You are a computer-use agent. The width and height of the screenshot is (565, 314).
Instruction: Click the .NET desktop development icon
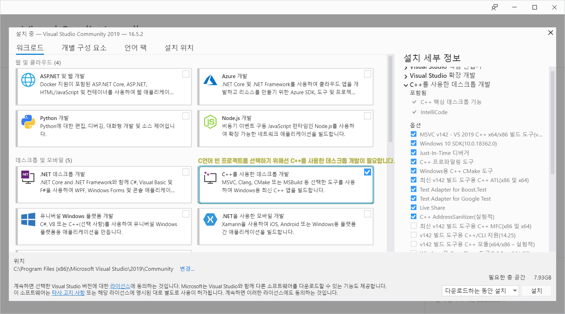pos(28,177)
